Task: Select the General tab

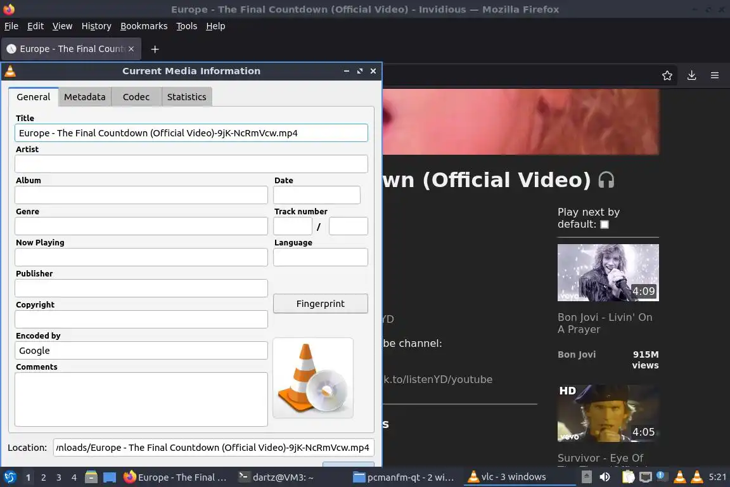Action: (34, 97)
